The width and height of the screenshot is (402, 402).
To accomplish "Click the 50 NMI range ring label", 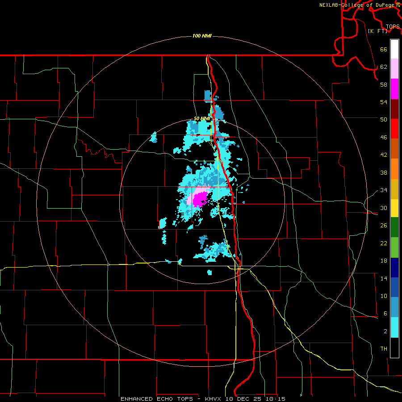I will (202, 118).
